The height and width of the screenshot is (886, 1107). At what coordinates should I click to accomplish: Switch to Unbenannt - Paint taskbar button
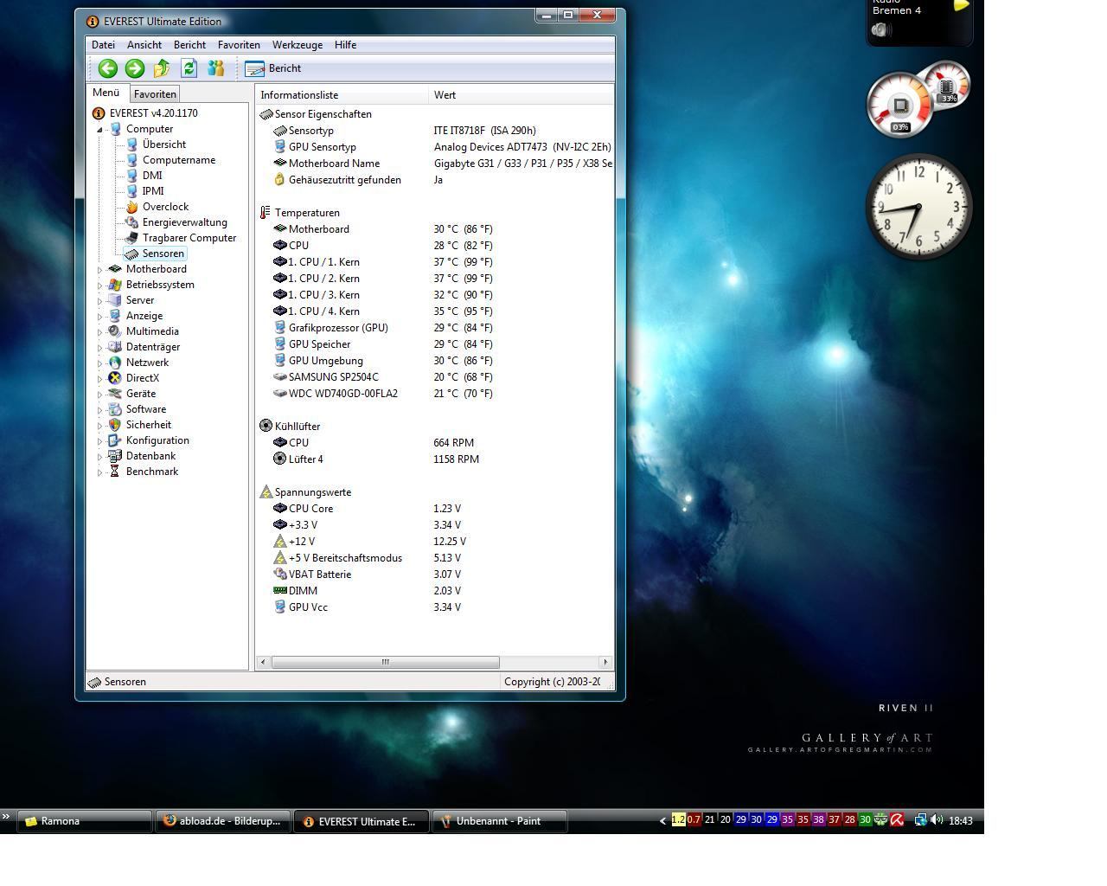[x=499, y=821]
